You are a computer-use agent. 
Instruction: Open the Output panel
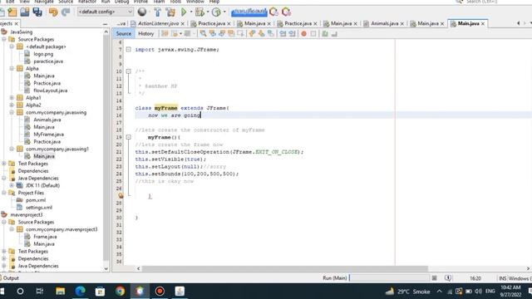(11, 278)
